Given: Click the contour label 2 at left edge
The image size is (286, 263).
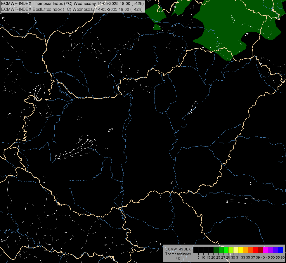Looking at the screenshot, I should [2, 241].
